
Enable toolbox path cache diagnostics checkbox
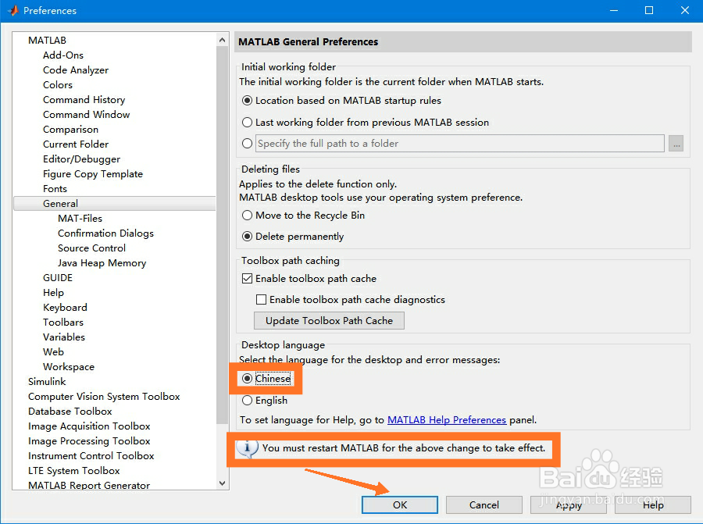click(261, 299)
